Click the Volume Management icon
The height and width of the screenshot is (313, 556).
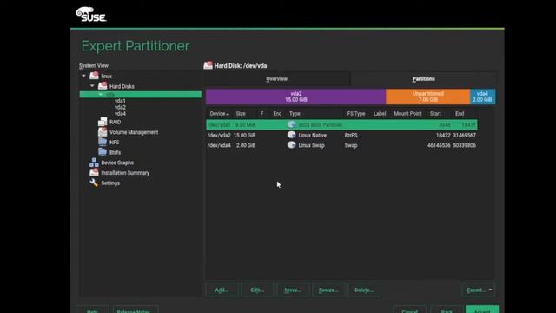[103, 132]
